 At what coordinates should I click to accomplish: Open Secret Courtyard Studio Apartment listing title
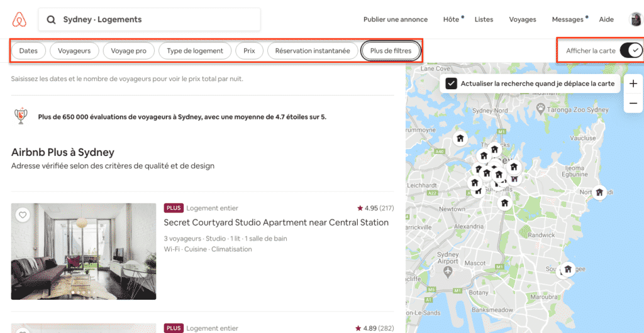(x=276, y=222)
